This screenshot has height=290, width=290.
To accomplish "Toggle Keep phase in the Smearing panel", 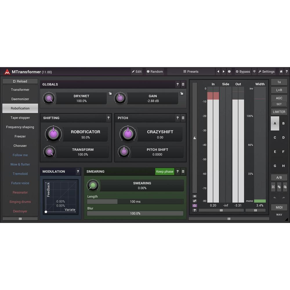I will coord(164,171).
